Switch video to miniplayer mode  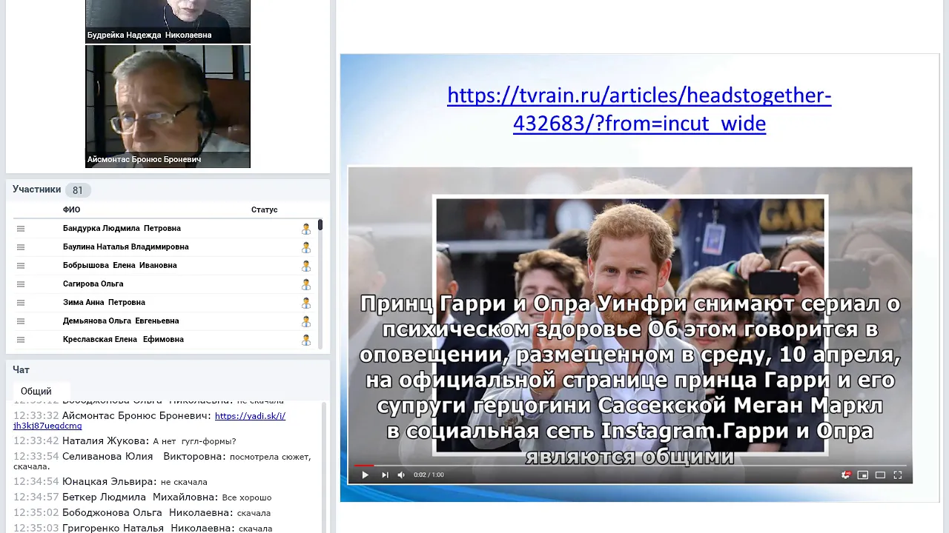pyautogui.click(x=863, y=475)
